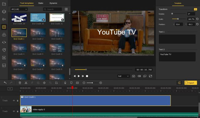Open the edit pencil icon in toolbar
Screen dimensions: 200x118
click(x=56, y=83)
